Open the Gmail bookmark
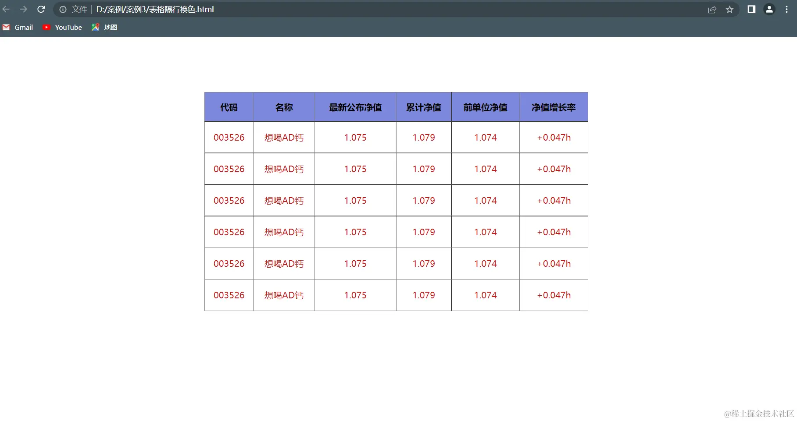Screen dimensions: 797x421 tap(18, 27)
